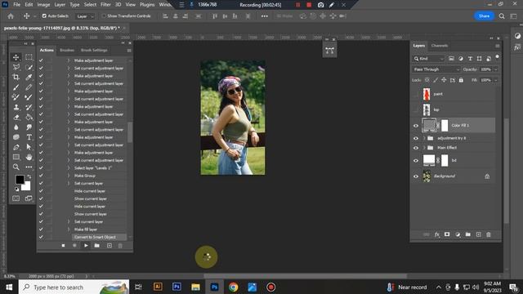The image size is (523, 294).
Task: Open Chrome from the taskbar
Action: pyautogui.click(x=233, y=287)
